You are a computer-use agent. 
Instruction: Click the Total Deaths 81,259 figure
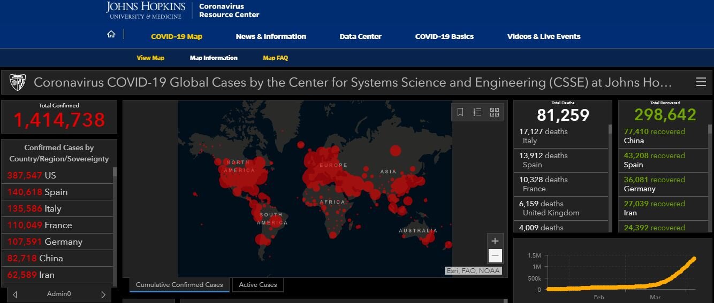pyautogui.click(x=563, y=115)
